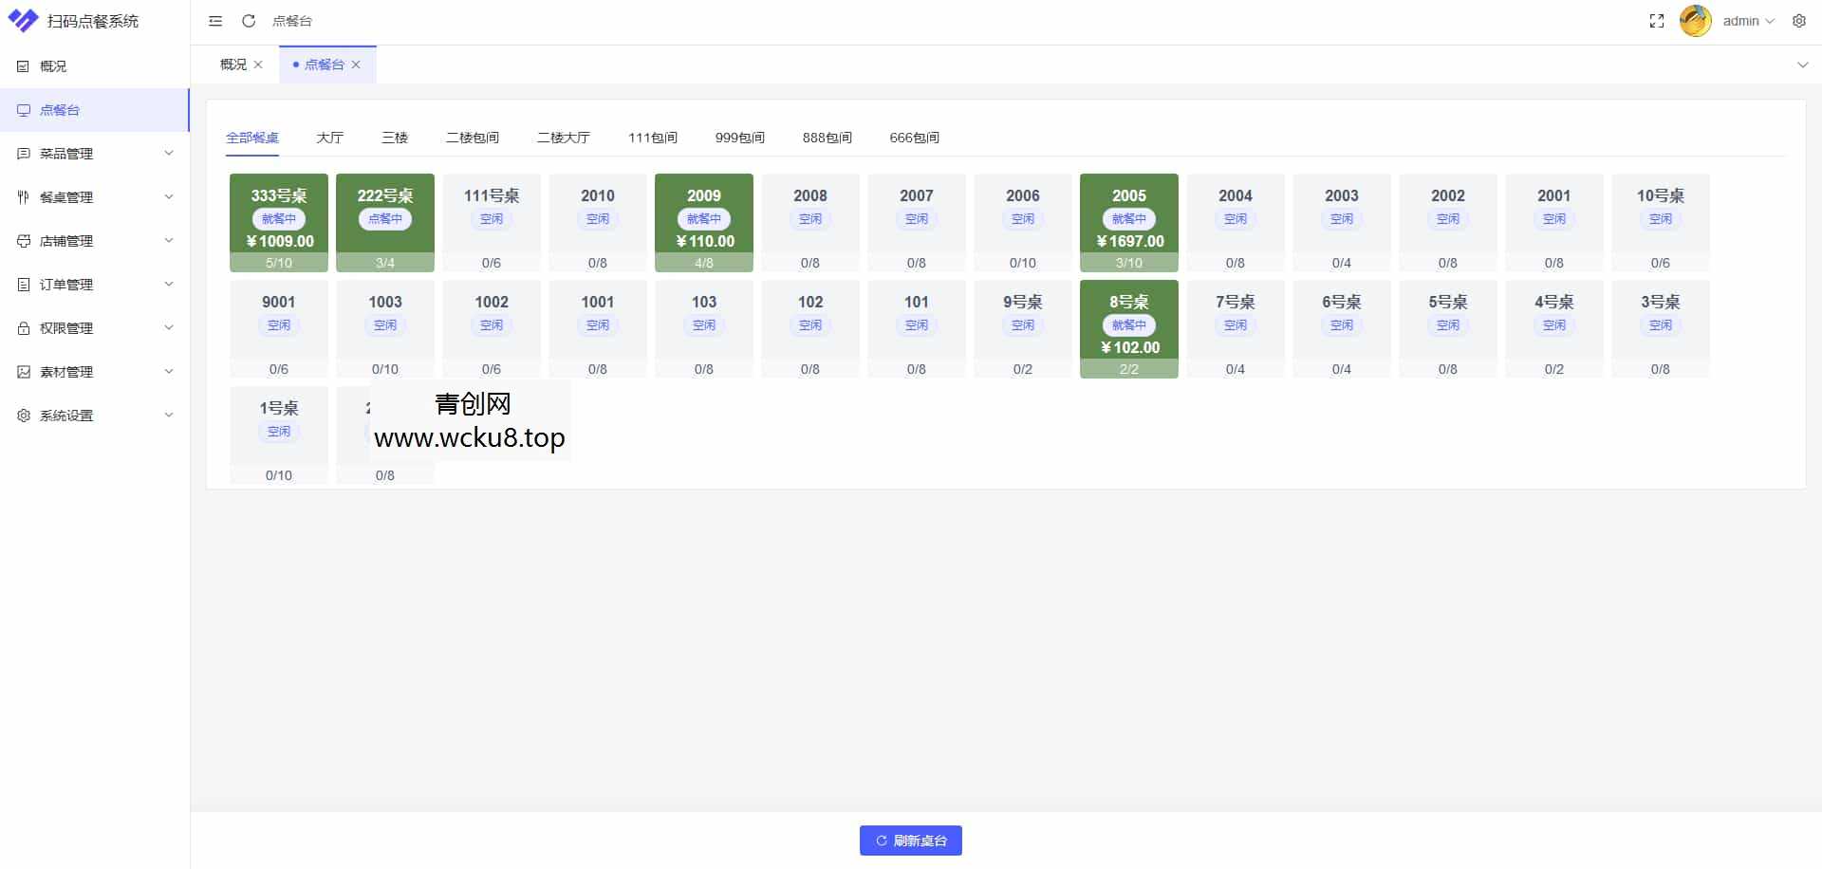Enter fullscreen mode via the expand icon
Image resolution: width=1822 pixels, height=869 pixels.
click(x=1657, y=21)
